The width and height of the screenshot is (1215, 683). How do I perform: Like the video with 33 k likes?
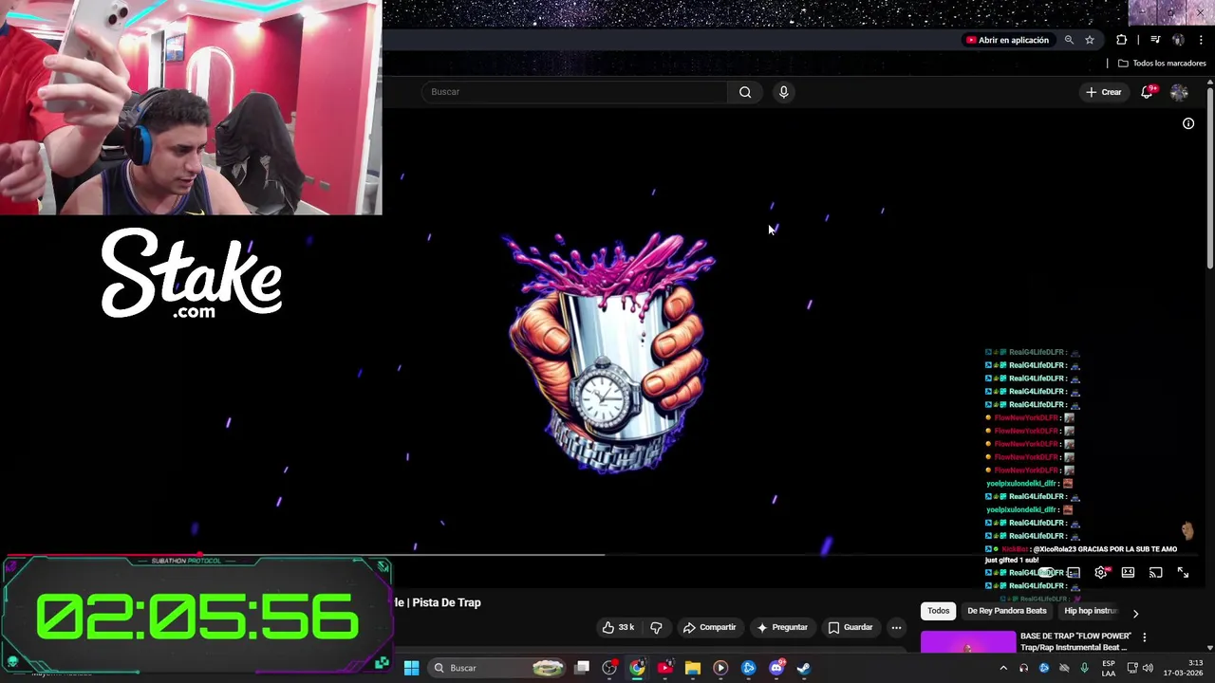click(x=617, y=627)
